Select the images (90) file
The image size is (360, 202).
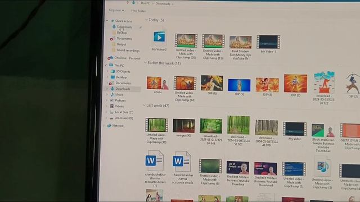tap(184, 126)
